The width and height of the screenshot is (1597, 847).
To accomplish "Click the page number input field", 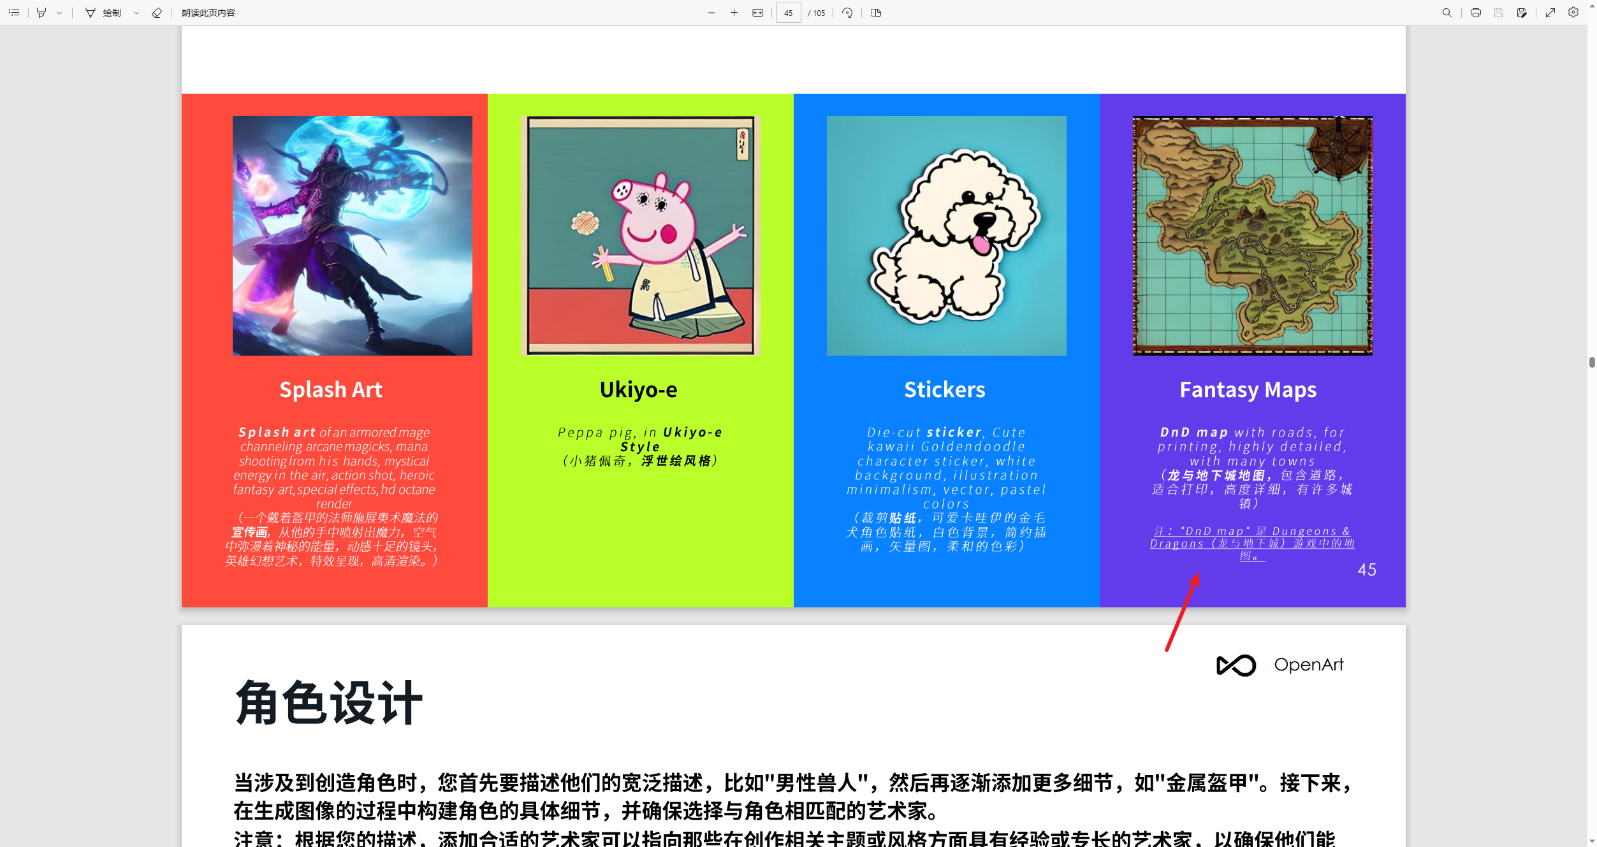I will pyautogui.click(x=788, y=13).
